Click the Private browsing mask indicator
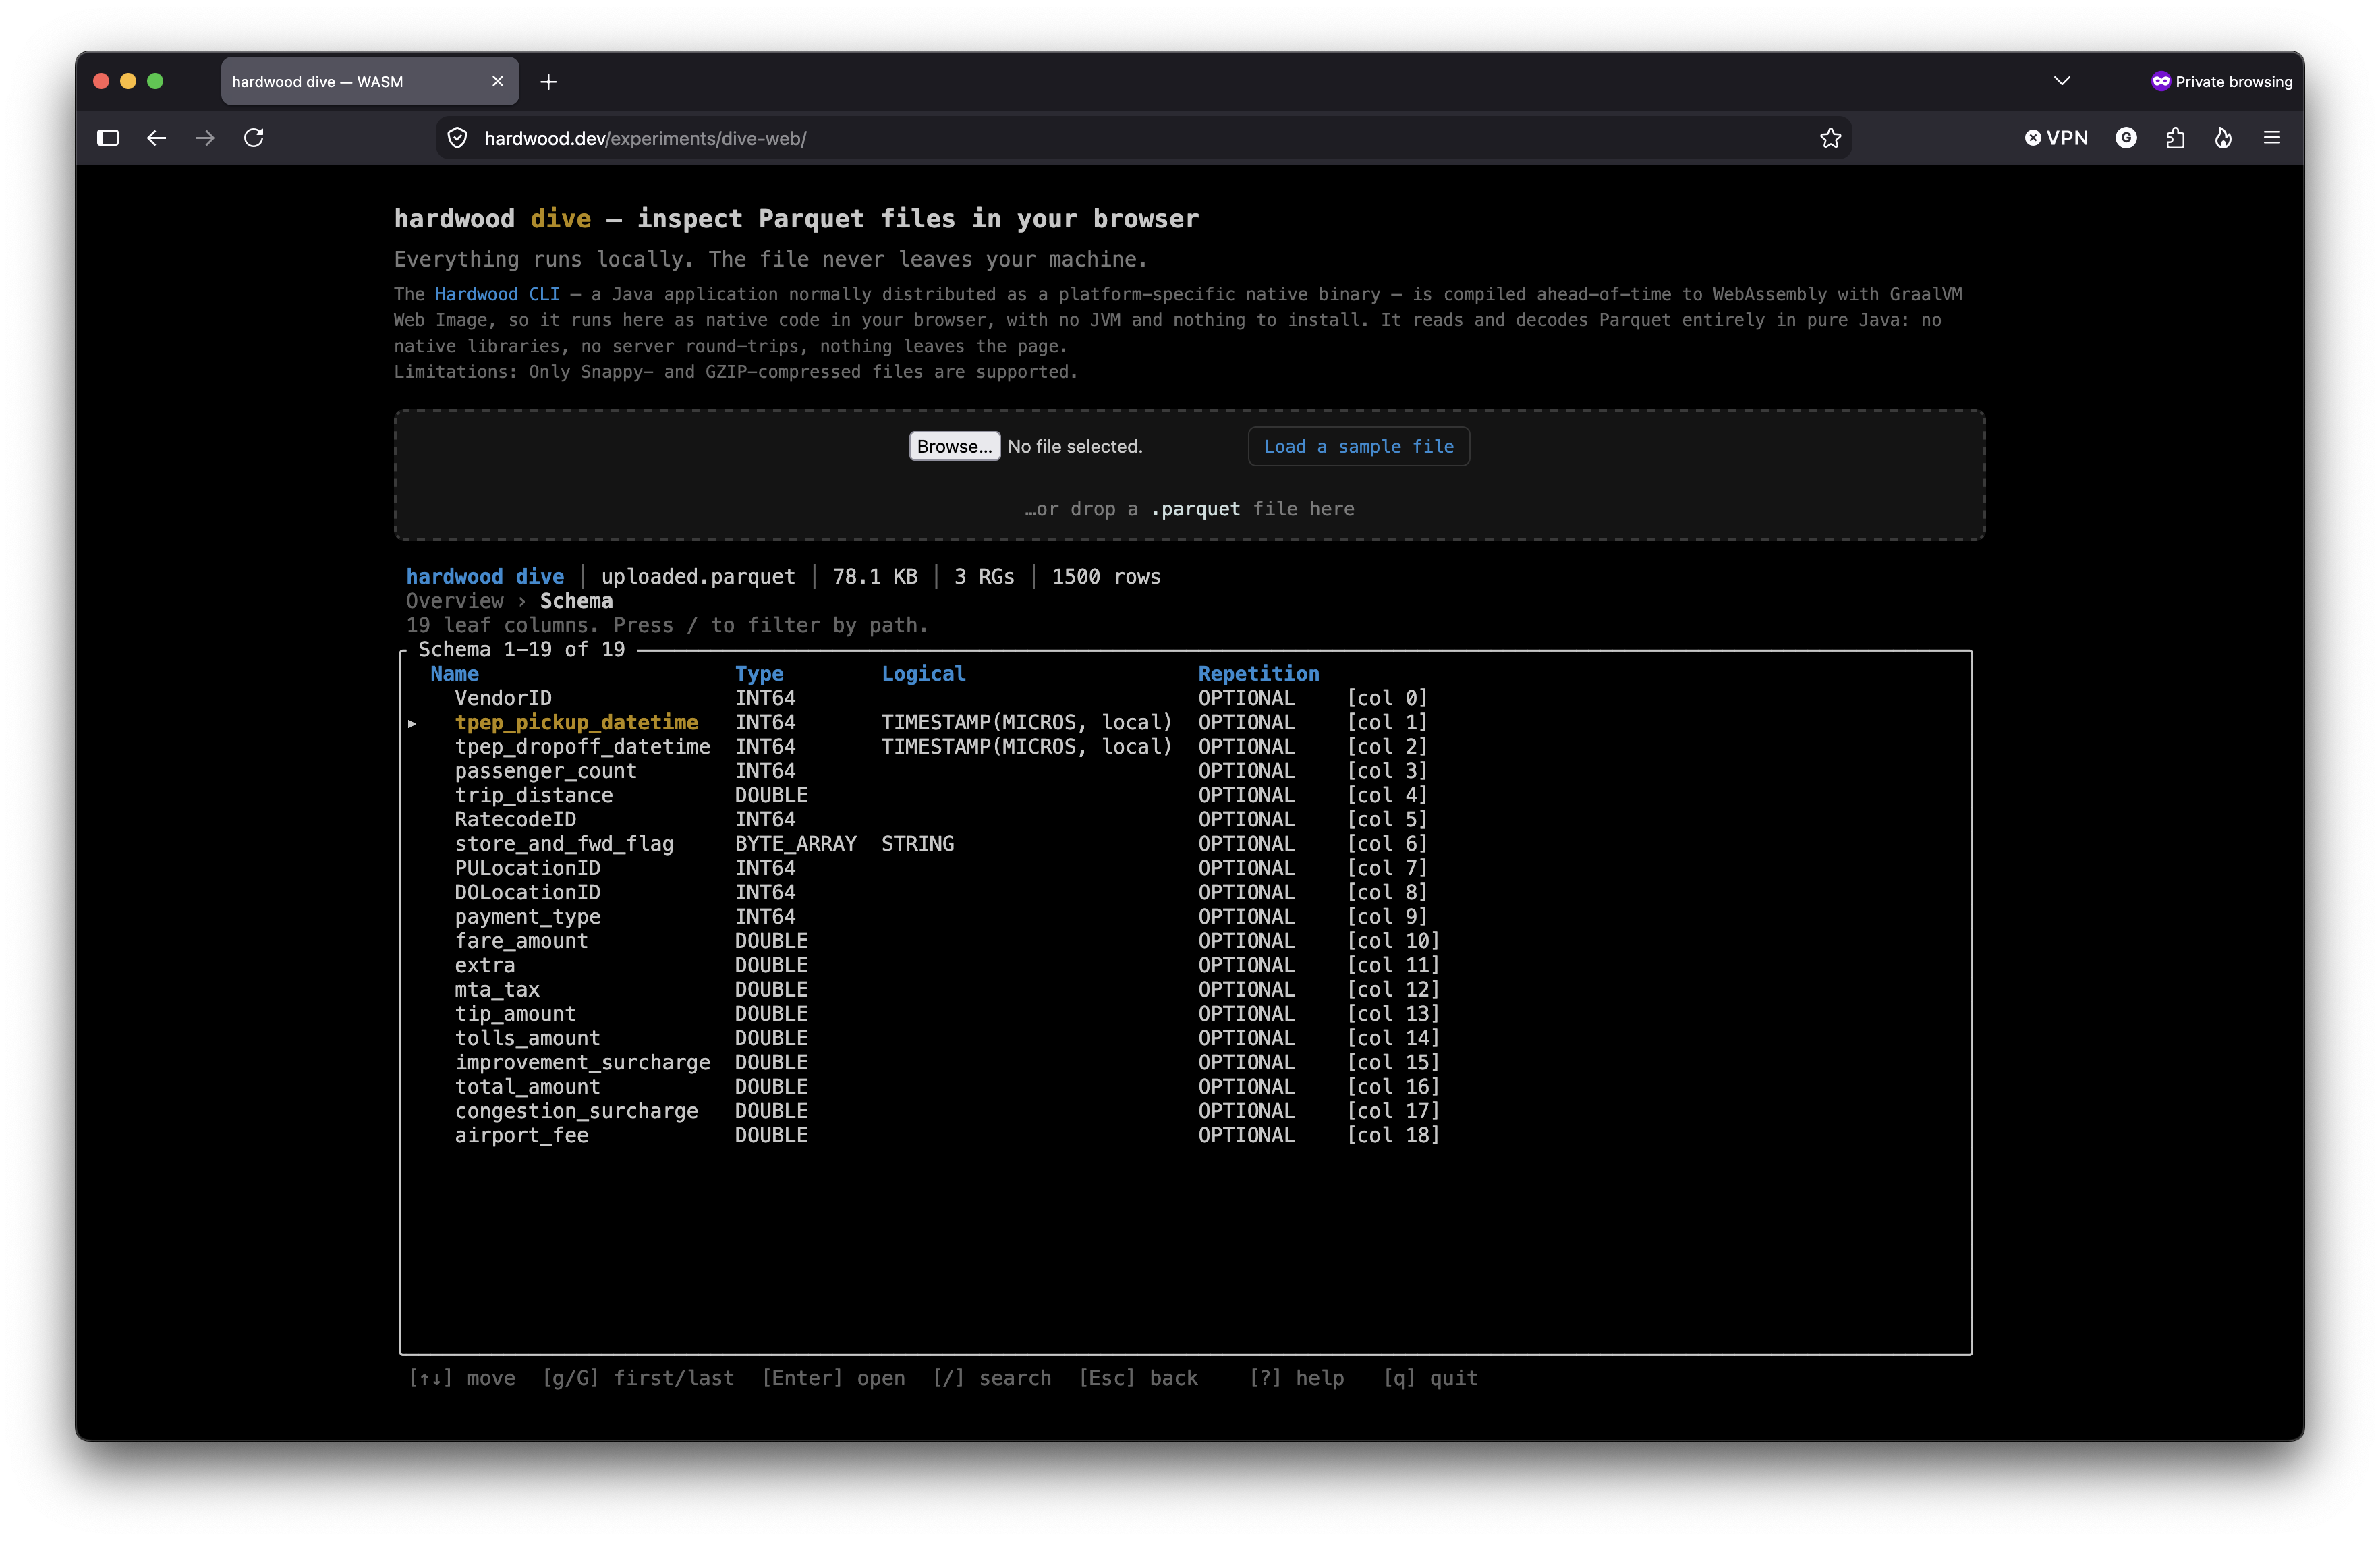2380x1541 pixels. click(x=2222, y=82)
